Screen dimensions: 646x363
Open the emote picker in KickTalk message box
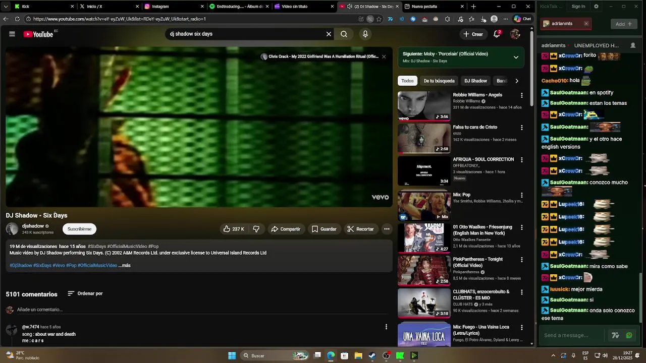pos(629,335)
